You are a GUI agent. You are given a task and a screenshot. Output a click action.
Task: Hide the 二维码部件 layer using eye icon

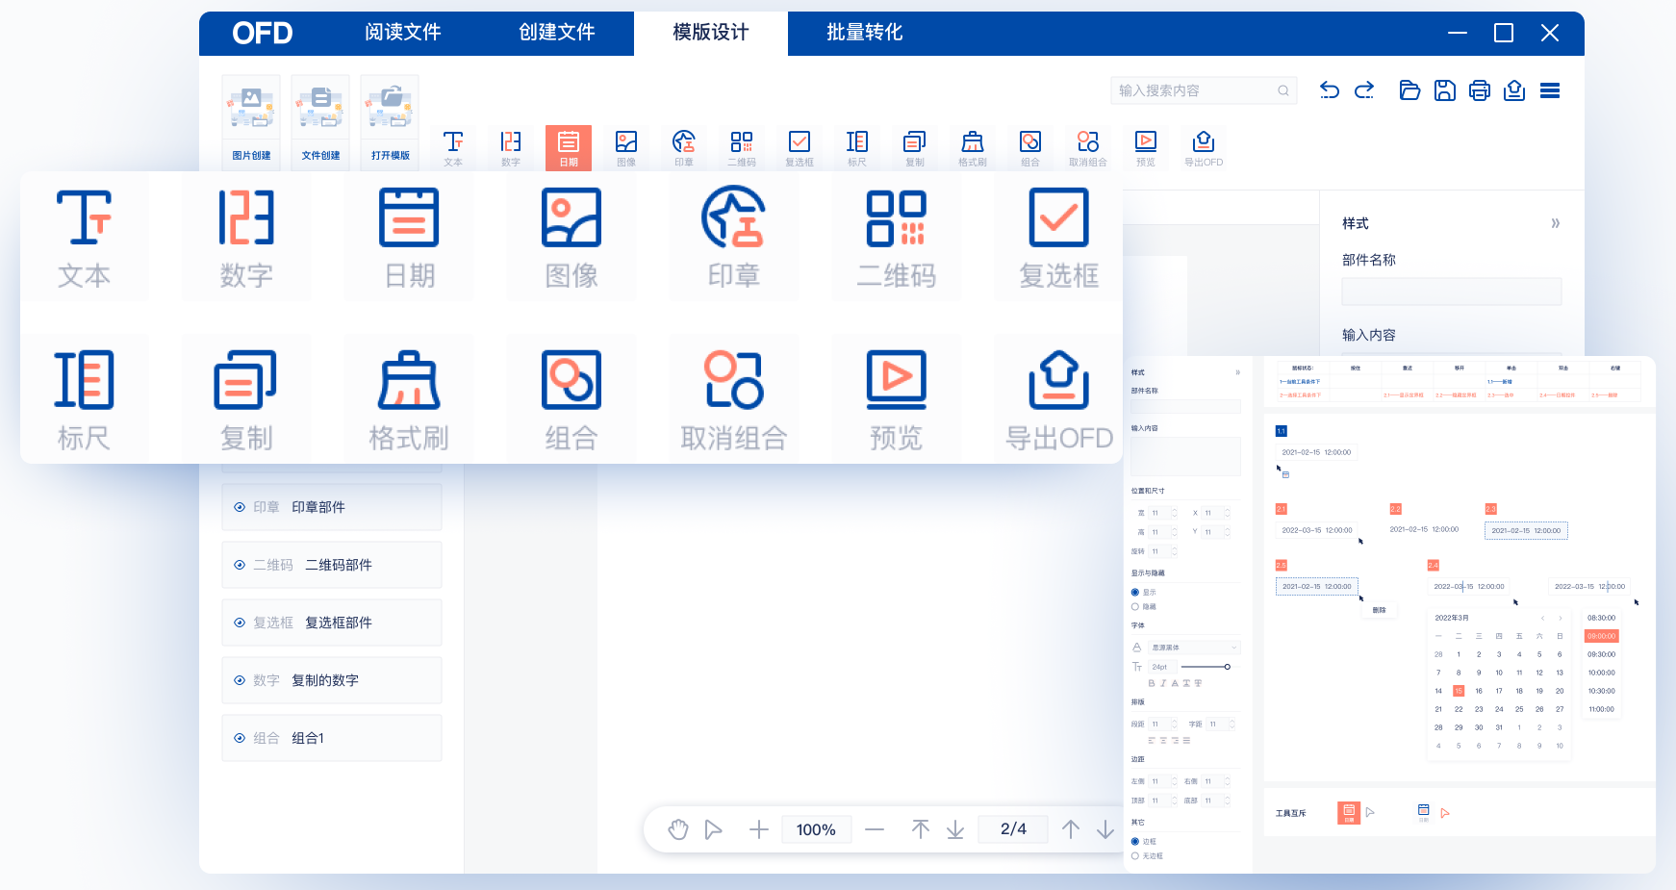(x=240, y=565)
